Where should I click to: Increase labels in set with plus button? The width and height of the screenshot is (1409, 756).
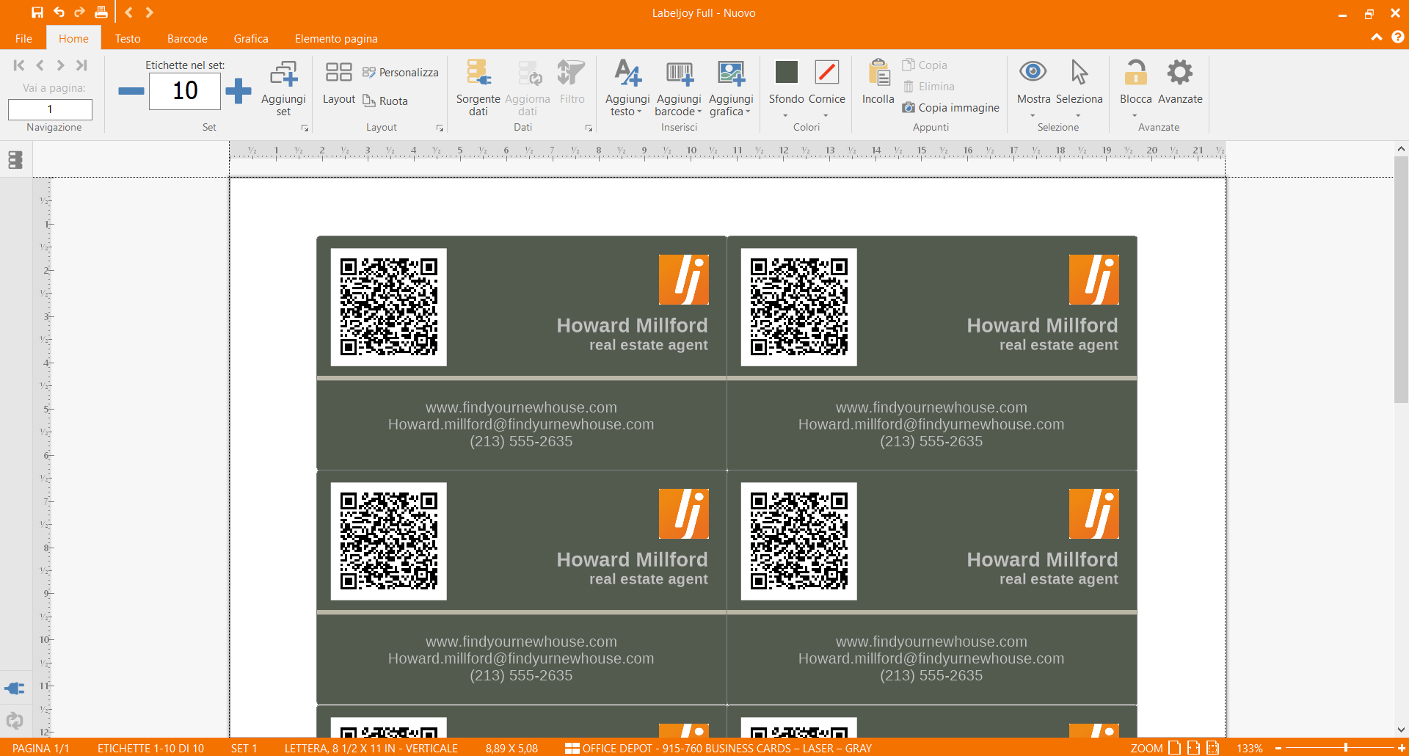[239, 91]
